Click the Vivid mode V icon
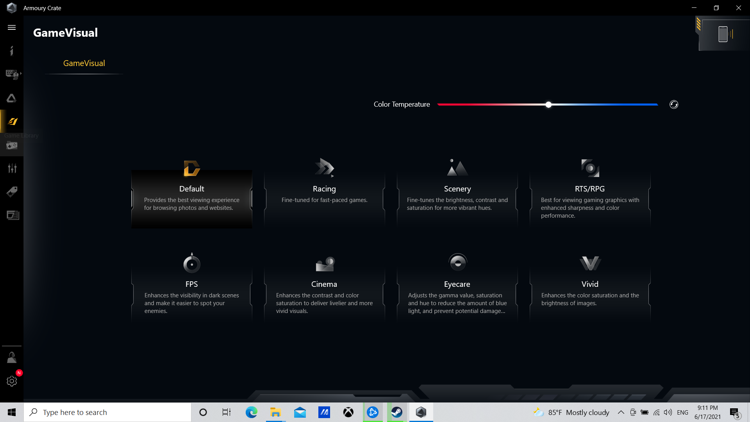Screen dimensions: 750x422 click(590, 263)
